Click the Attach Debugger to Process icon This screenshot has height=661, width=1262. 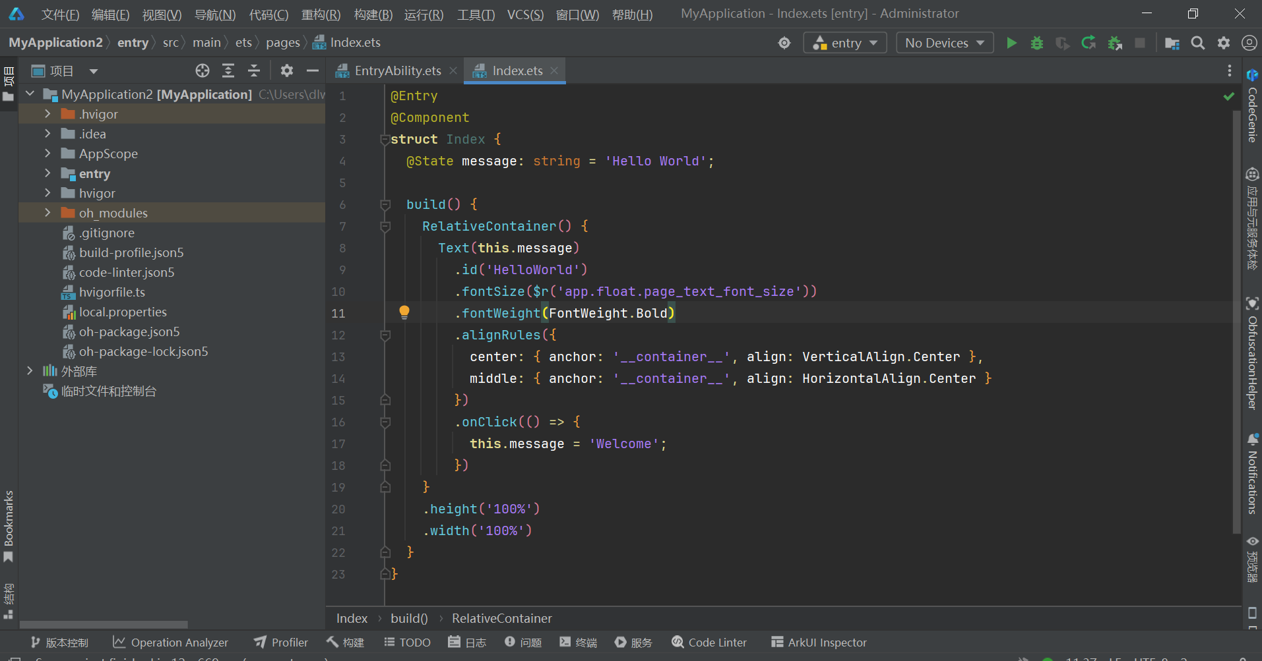click(1115, 43)
